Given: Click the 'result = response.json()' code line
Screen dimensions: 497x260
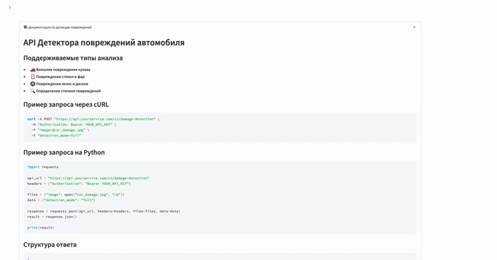Looking at the screenshot, I should pos(52,217).
